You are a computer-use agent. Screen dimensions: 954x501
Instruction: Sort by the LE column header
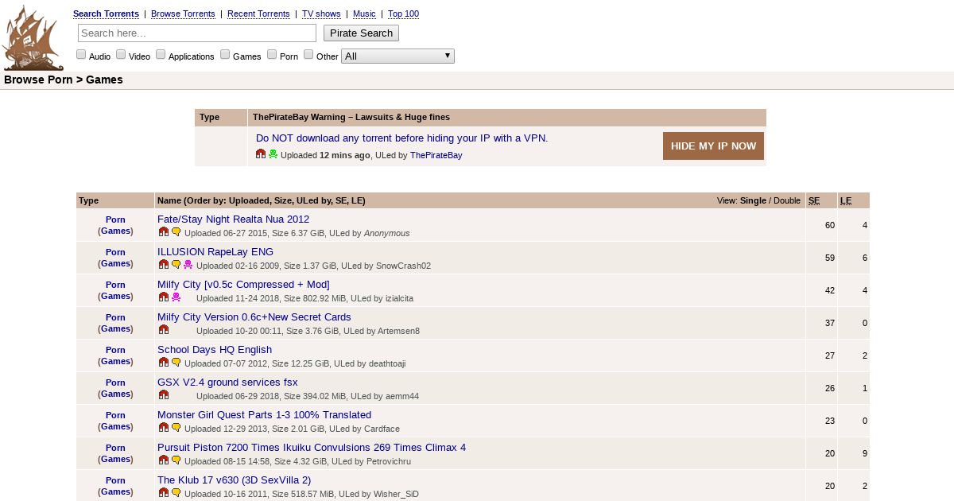(x=846, y=200)
